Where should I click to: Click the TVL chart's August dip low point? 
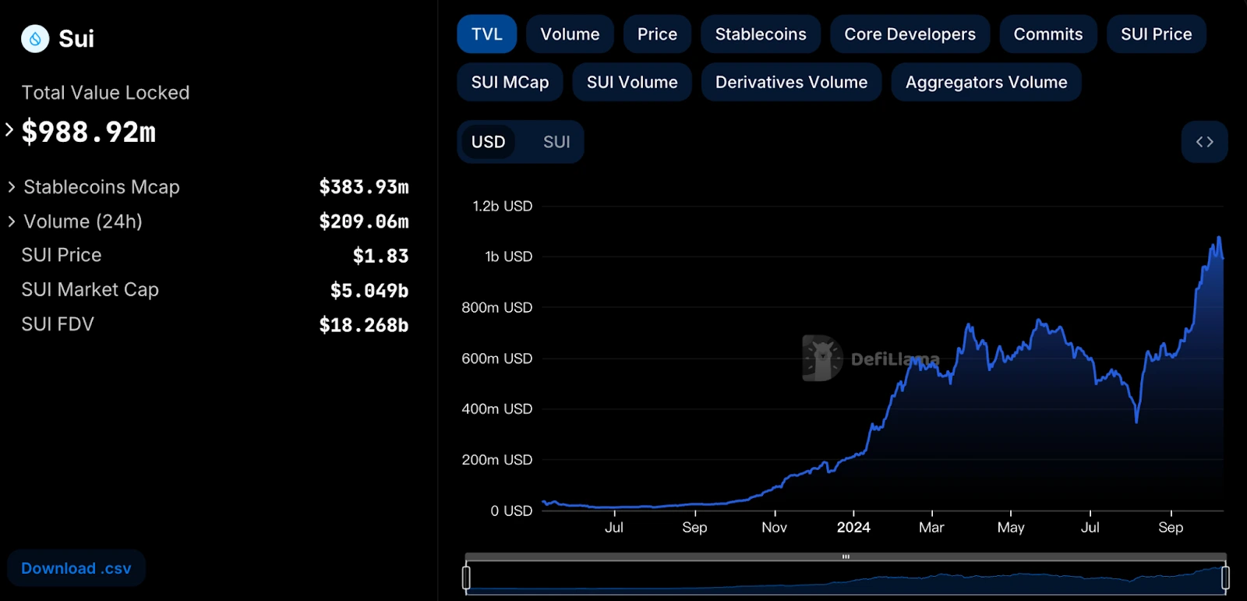click(x=1137, y=422)
